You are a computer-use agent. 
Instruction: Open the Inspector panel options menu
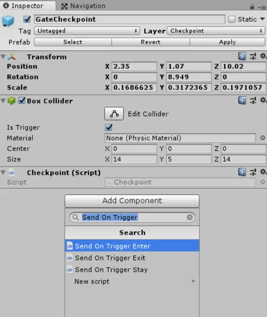(x=262, y=8)
